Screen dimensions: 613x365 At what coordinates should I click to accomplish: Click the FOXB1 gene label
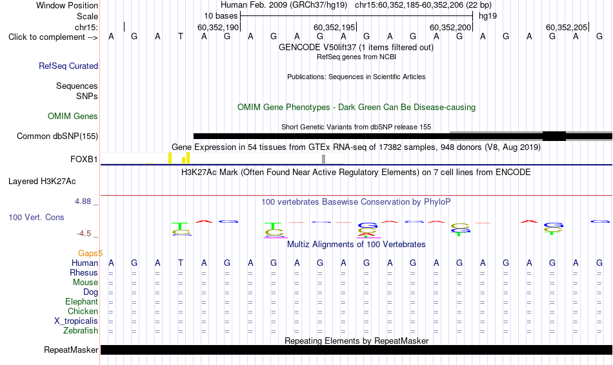(x=84, y=159)
